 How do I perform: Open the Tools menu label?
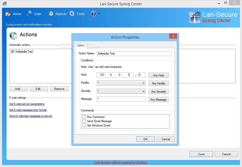[x=80, y=14]
